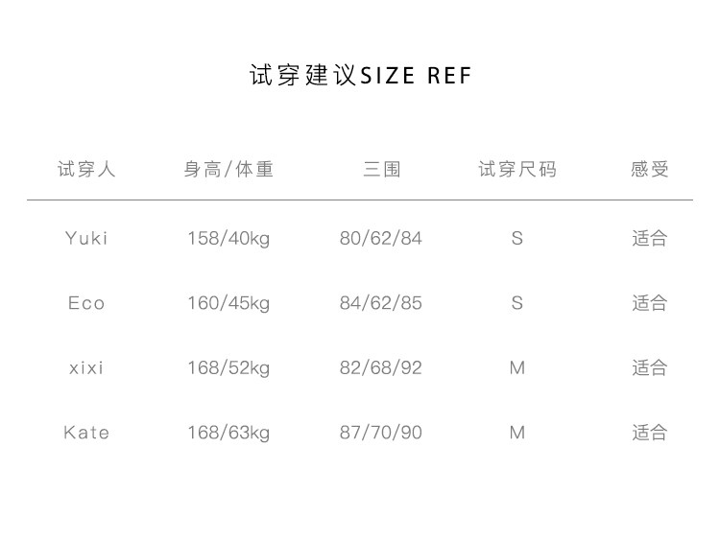This screenshot has height=542, width=720.
Task: Click the 82/68/92 measurements cell
Action: pyautogui.click(x=381, y=367)
